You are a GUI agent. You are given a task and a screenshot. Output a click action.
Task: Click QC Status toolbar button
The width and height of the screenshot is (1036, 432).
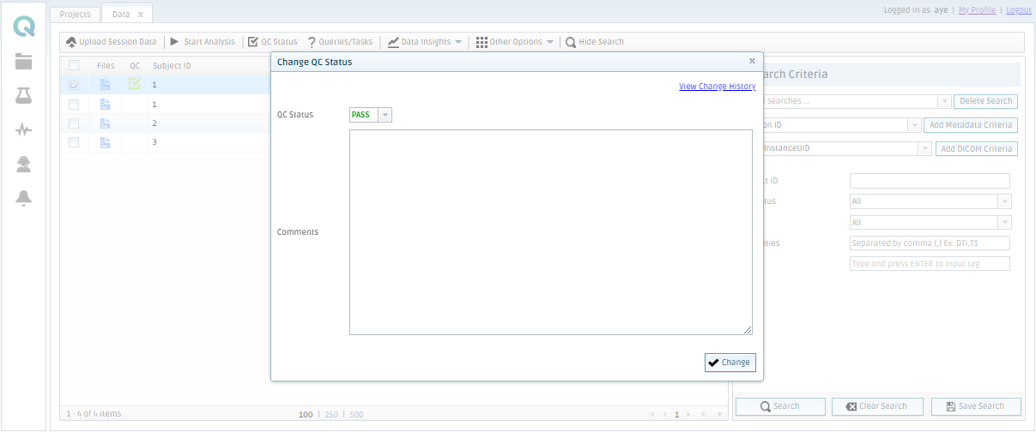272,42
